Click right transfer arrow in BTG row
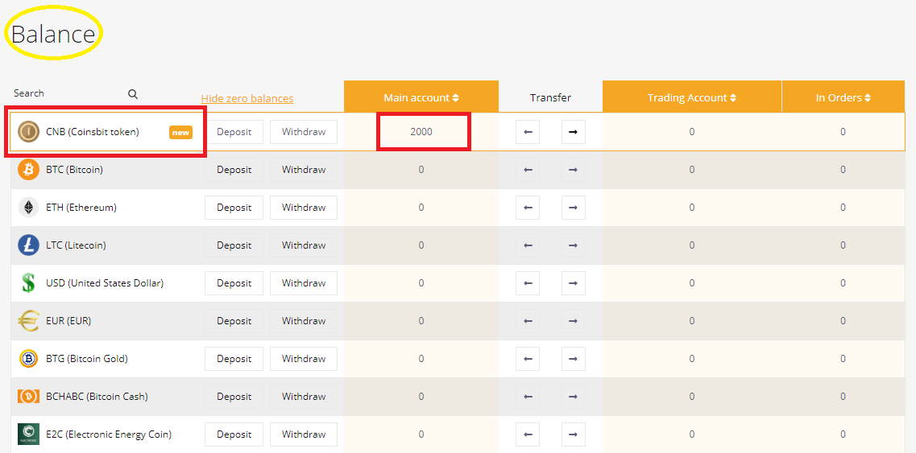Screen dimensions: 916x453 573,358
